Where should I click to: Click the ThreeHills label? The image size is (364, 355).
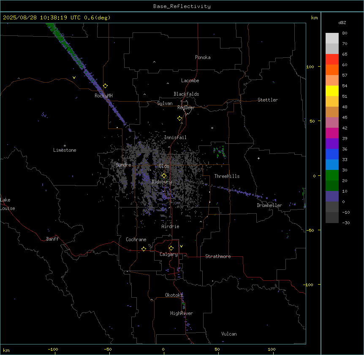click(x=227, y=176)
